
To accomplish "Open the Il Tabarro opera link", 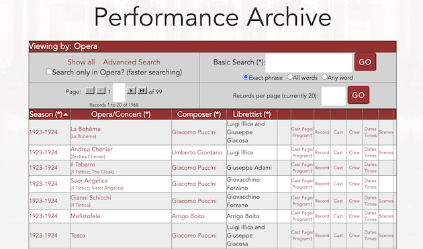I will [83, 164].
